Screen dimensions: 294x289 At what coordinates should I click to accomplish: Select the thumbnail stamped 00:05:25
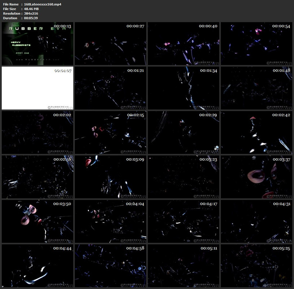tap(256, 266)
